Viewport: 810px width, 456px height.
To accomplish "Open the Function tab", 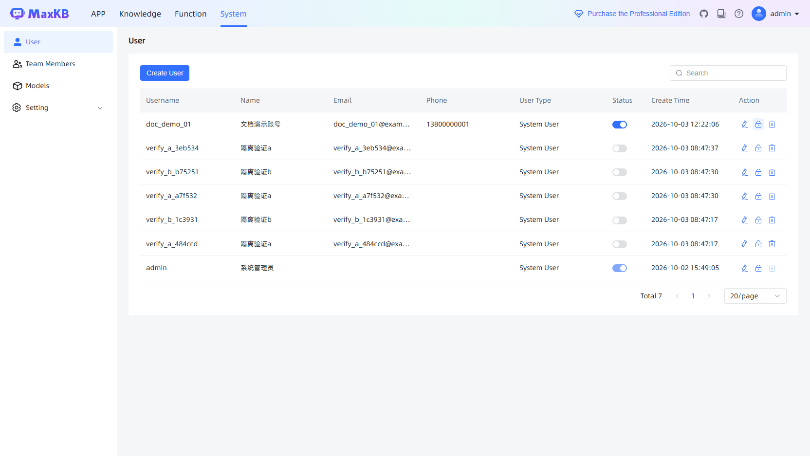I will tap(191, 14).
